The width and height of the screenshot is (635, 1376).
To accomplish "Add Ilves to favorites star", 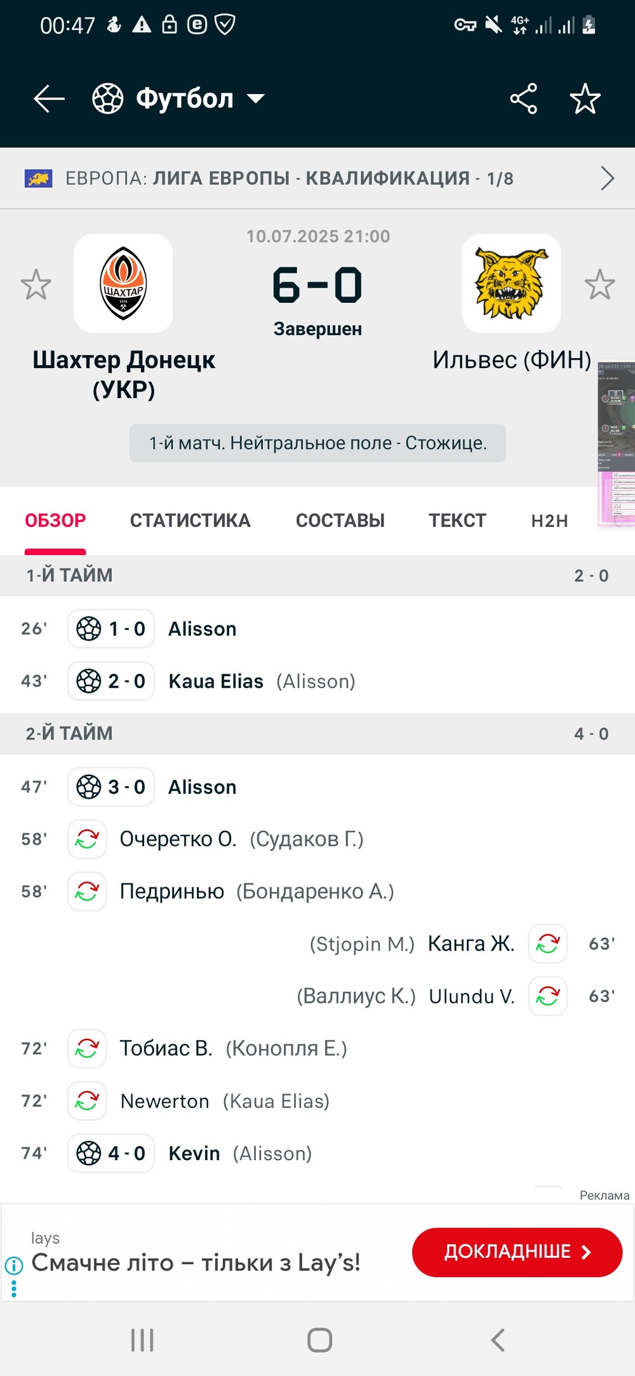I will [x=599, y=284].
